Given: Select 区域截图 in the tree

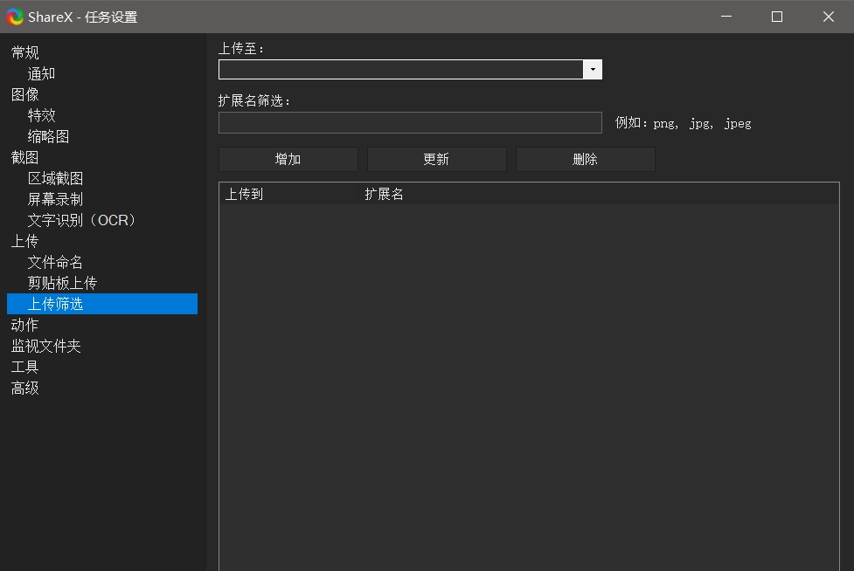Looking at the screenshot, I should pyautogui.click(x=55, y=178).
